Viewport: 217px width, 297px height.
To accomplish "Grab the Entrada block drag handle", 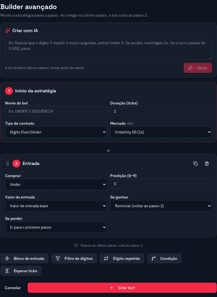I will point(8,164).
